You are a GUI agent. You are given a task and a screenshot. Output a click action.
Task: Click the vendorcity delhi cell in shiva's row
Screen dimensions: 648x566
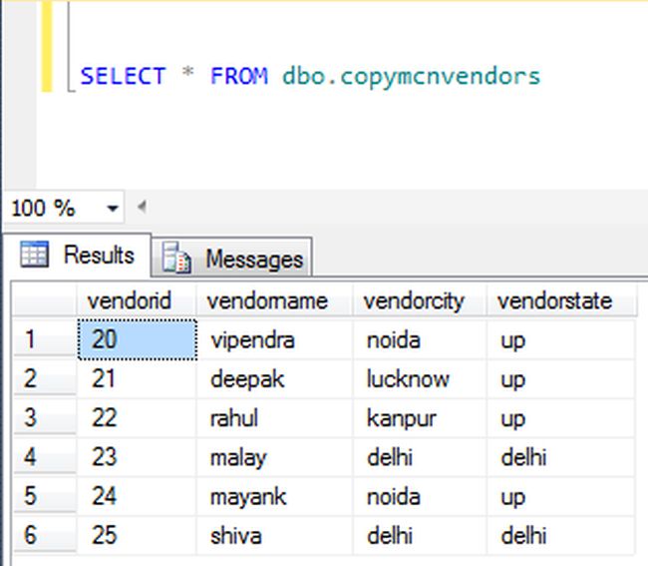[x=420, y=535]
